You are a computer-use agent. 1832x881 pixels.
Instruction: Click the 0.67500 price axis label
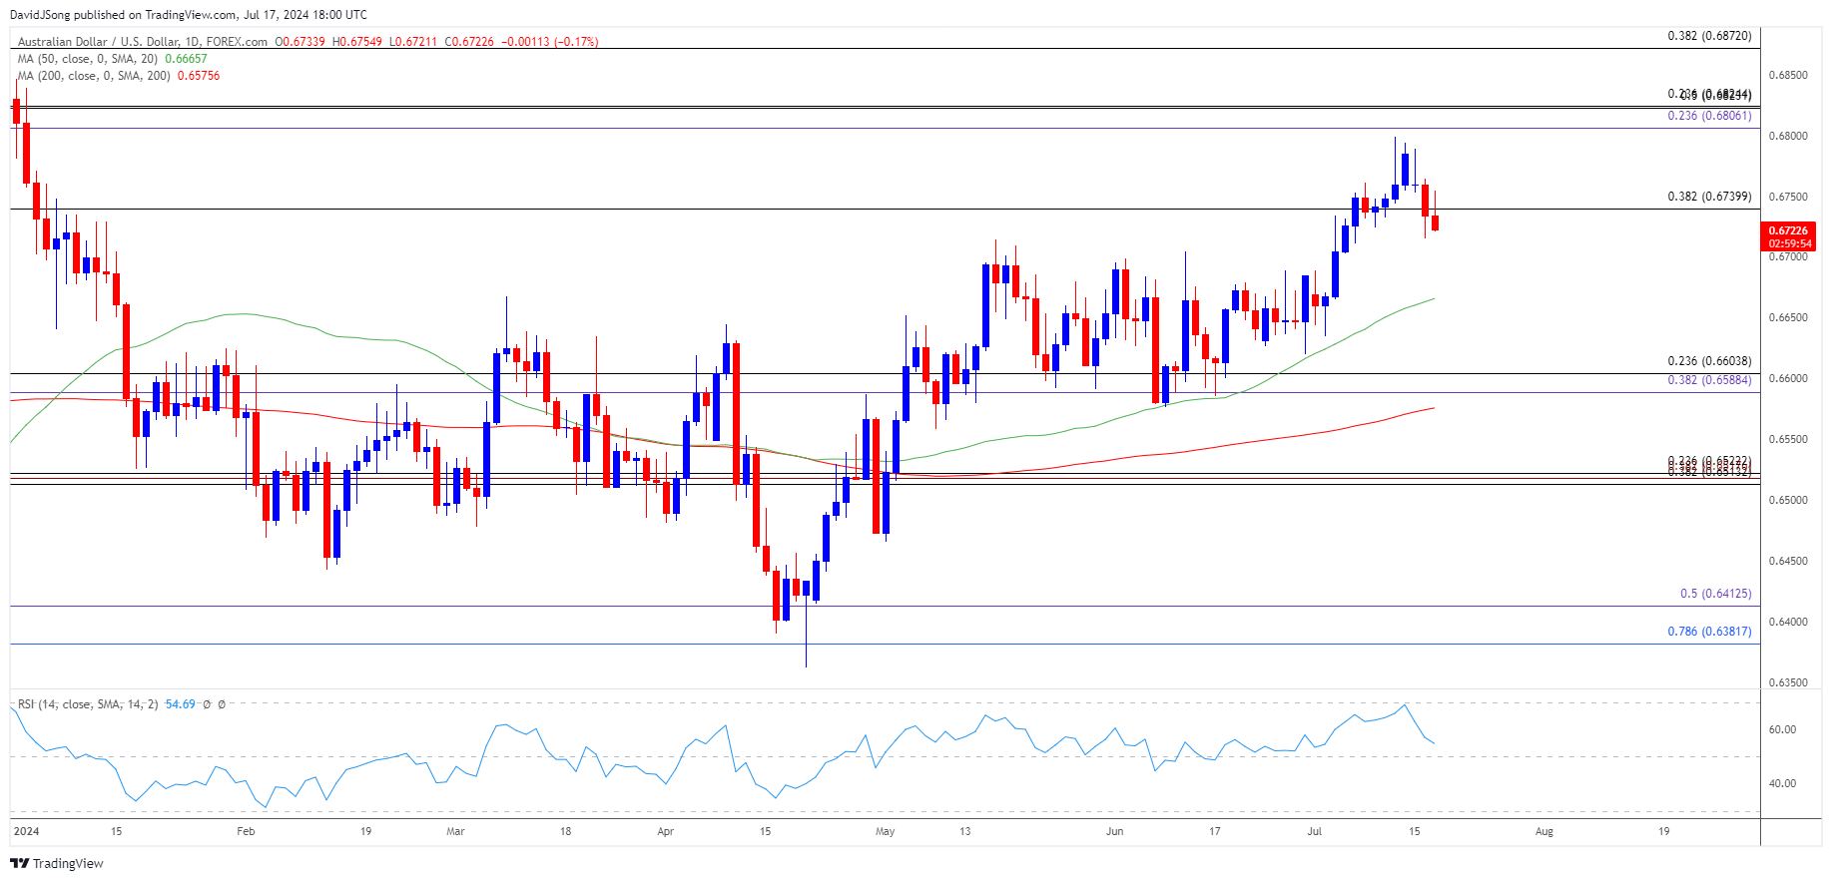coord(1788,197)
